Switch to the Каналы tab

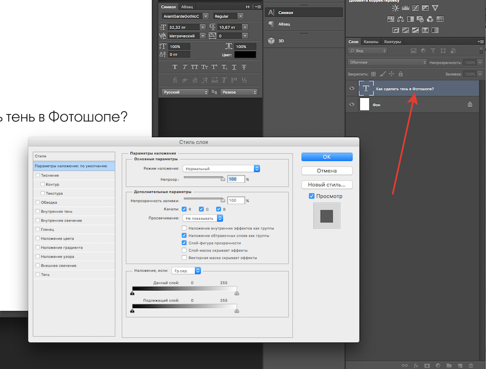pyautogui.click(x=371, y=42)
